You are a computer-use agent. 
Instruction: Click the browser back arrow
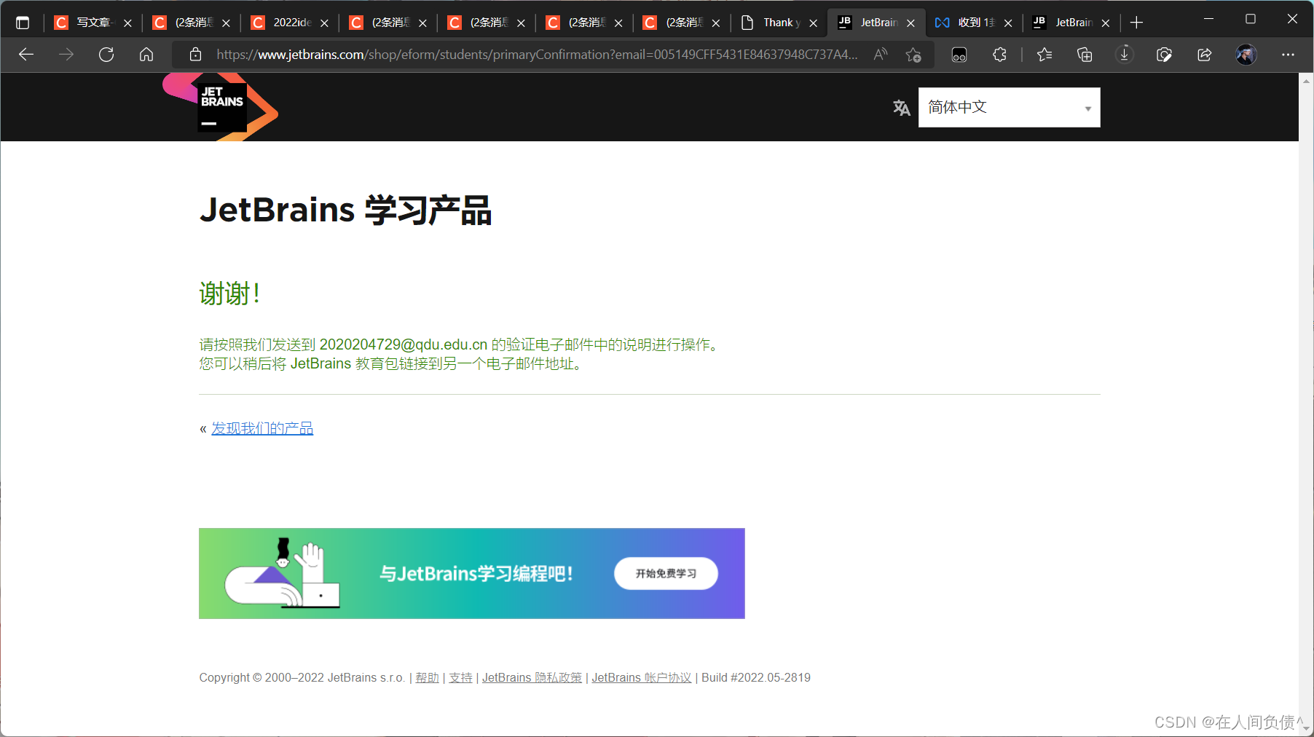coord(26,55)
